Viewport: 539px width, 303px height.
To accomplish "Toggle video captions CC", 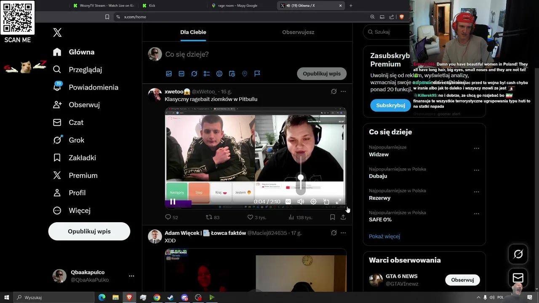I will (x=288, y=202).
